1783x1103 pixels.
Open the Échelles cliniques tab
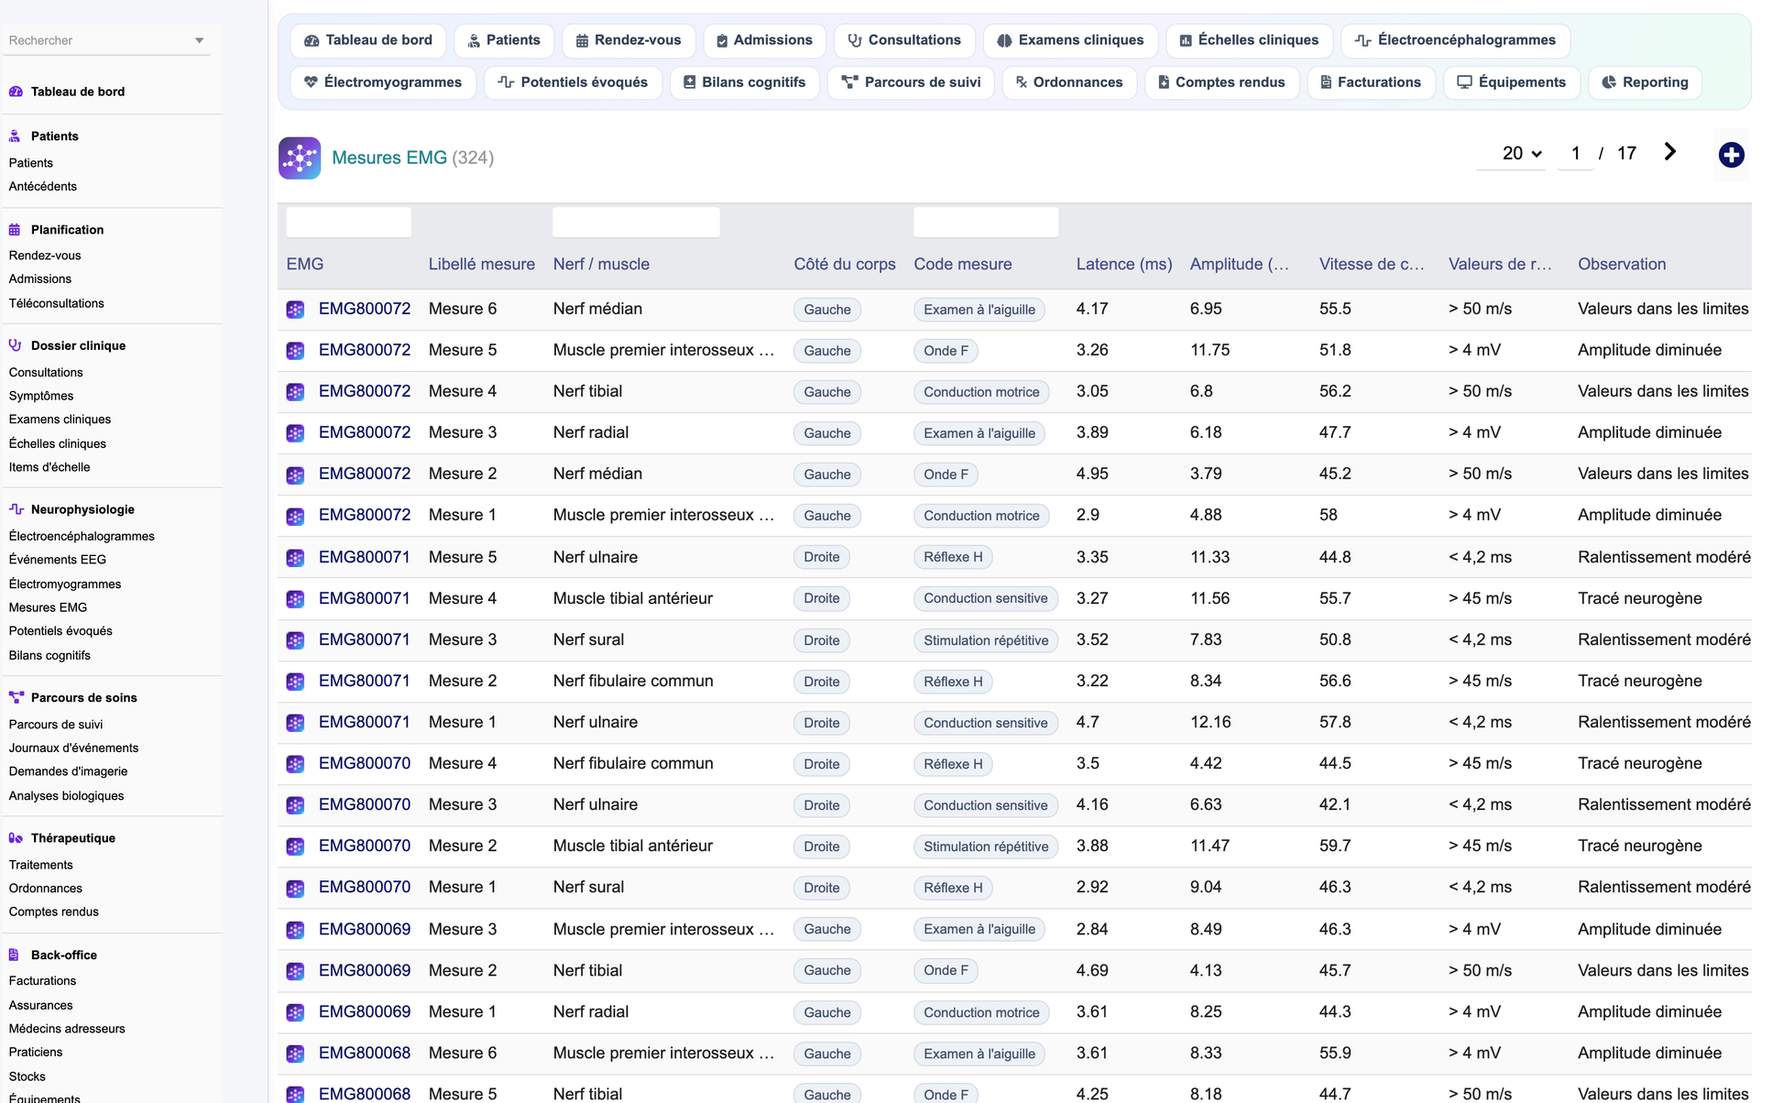[1248, 40]
